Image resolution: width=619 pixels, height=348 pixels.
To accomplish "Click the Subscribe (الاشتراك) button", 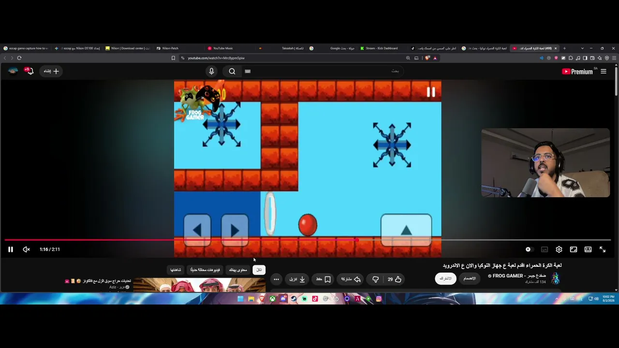I will click(x=445, y=279).
